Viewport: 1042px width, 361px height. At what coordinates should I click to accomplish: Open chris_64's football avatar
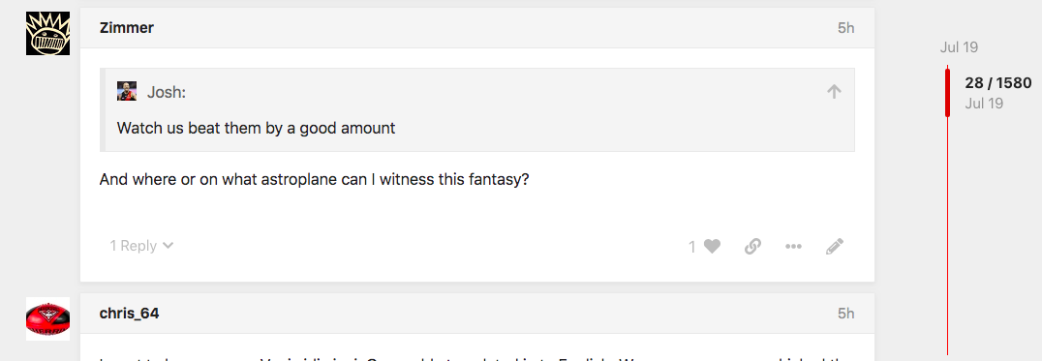point(47,319)
